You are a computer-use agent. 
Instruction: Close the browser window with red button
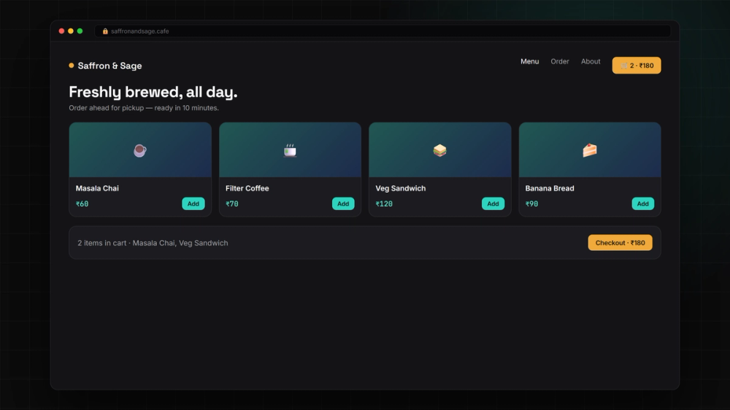[x=61, y=31]
